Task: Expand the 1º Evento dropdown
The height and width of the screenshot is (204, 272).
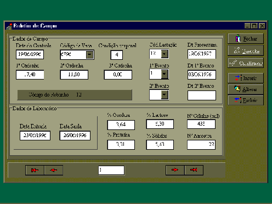Action: [x=165, y=74]
